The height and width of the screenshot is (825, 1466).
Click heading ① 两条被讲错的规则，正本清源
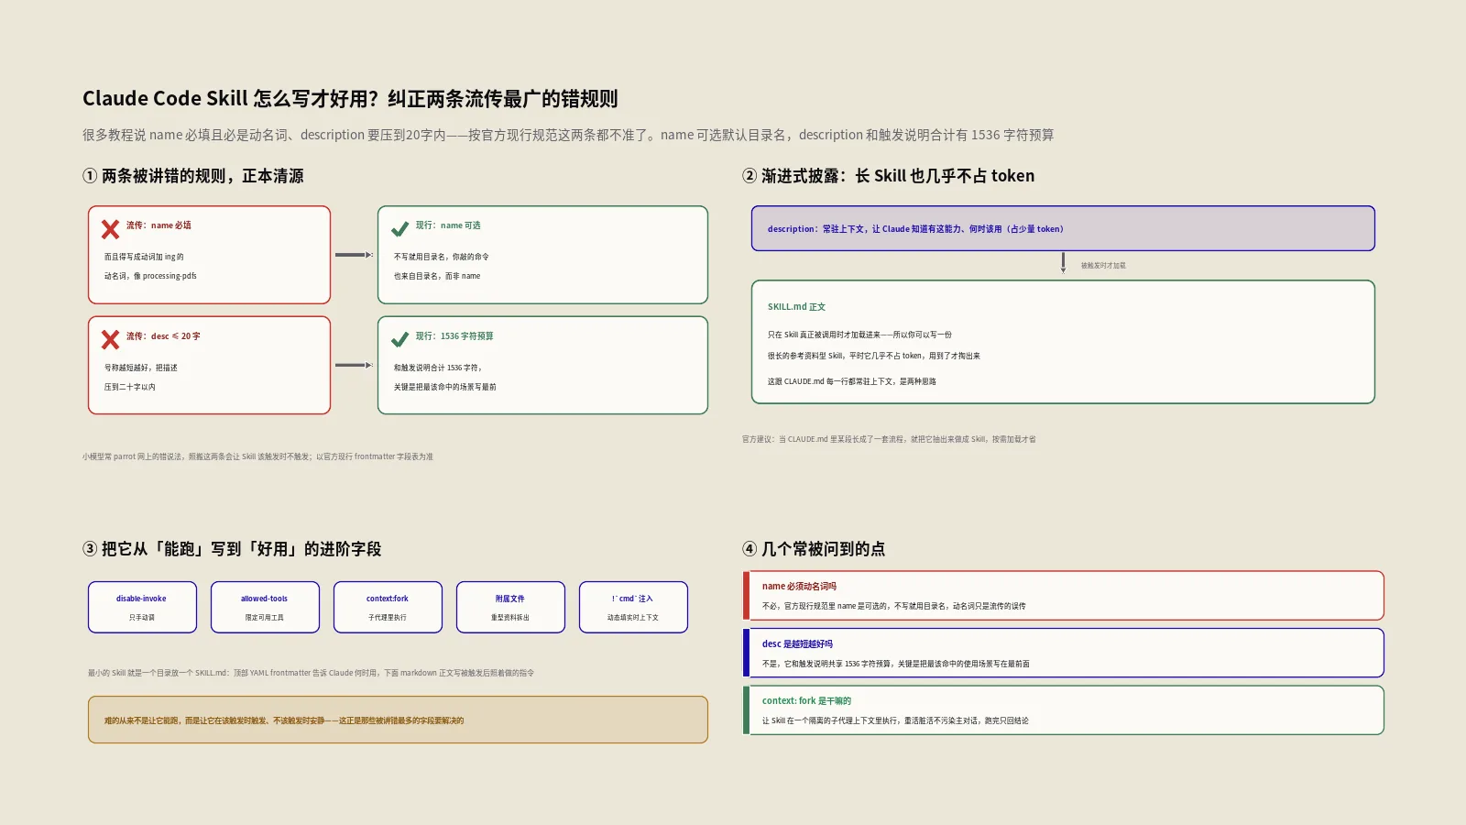(x=193, y=176)
